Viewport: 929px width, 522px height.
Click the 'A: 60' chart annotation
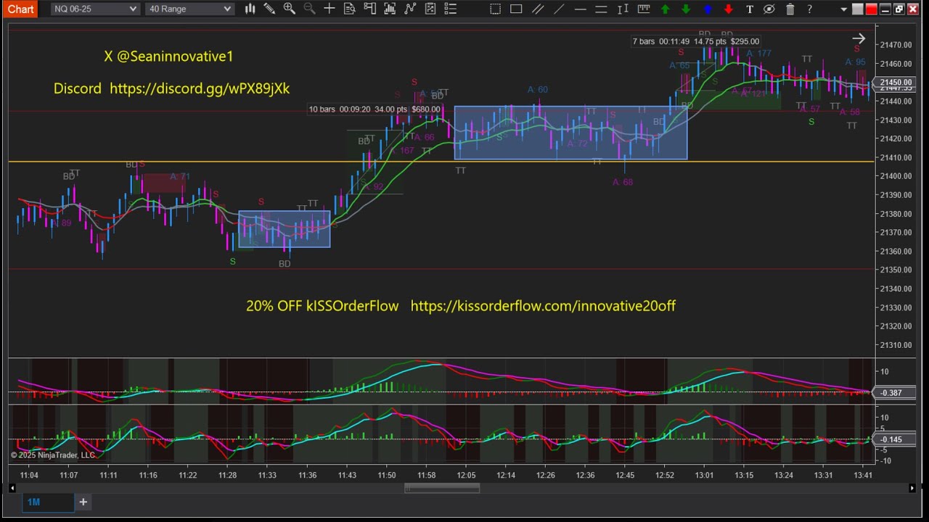coord(537,90)
